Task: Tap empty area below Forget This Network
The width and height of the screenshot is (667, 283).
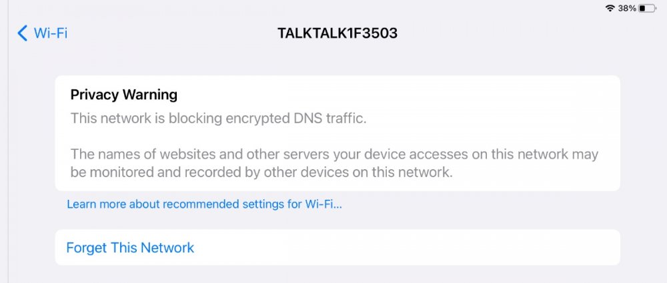Action: (x=333, y=274)
